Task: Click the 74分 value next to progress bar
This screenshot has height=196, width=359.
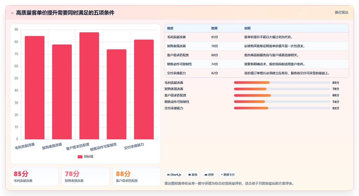Action: (x=336, y=102)
